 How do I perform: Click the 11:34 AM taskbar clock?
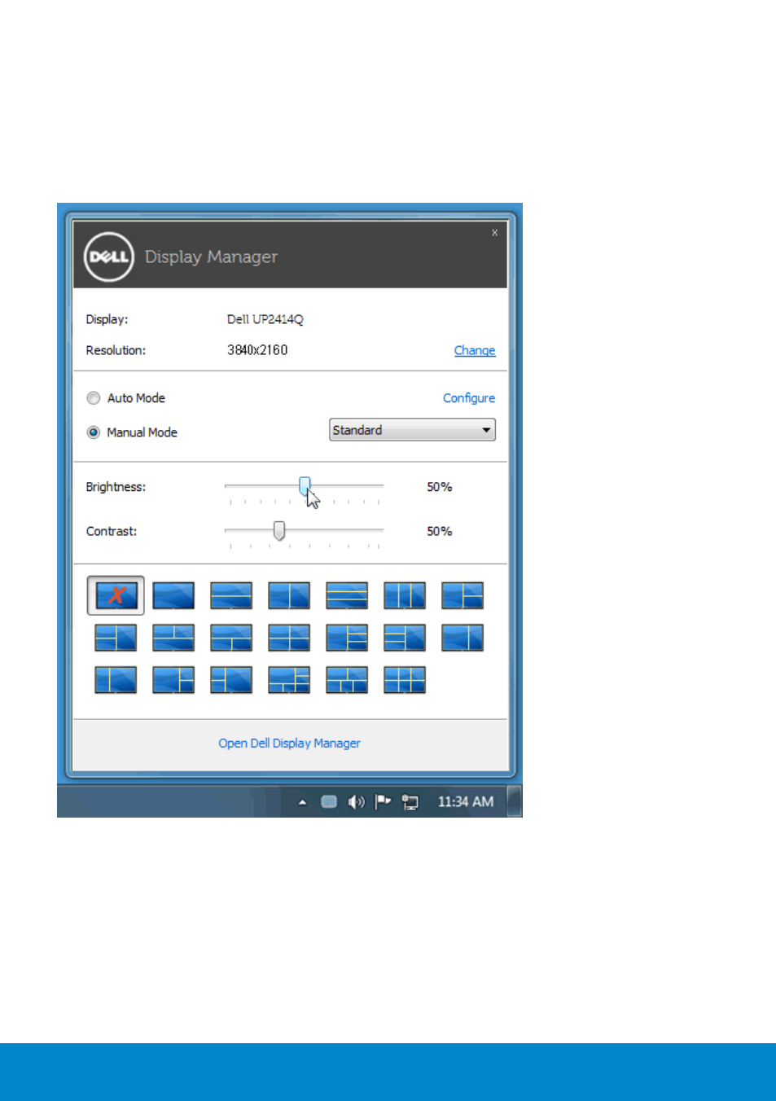pyautogui.click(x=466, y=802)
